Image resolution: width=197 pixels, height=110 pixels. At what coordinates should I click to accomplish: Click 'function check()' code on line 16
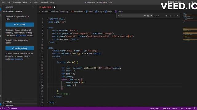[x=66, y=62]
